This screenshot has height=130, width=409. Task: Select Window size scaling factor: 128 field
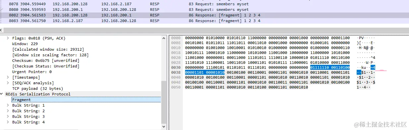coord(50,55)
